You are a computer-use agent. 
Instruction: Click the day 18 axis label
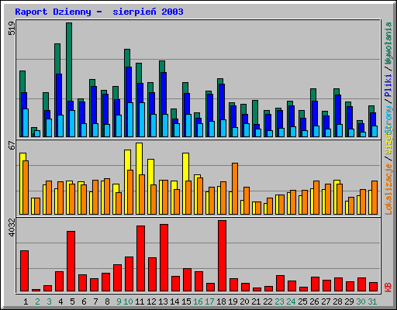click(222, 301)
